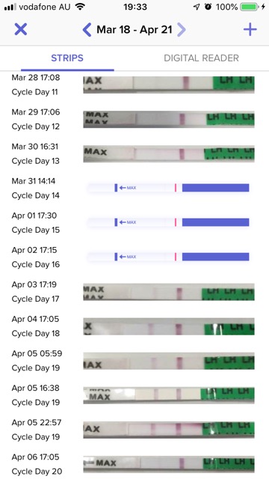The height and width of the screenshot is (479, 269).
Task: Open the Apr 05 22:57 strip image
Action: [x=169, y=430]
